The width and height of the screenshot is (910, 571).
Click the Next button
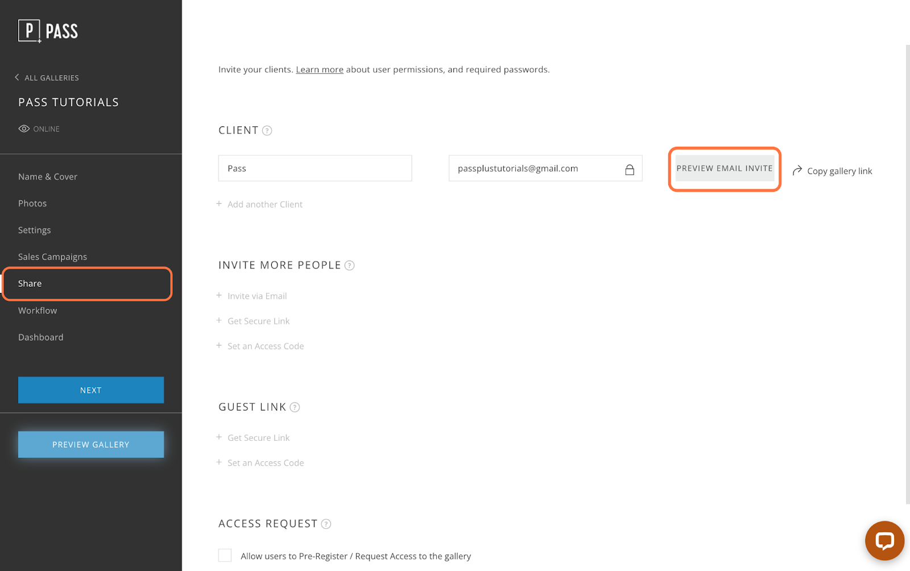tap(91, 390)
